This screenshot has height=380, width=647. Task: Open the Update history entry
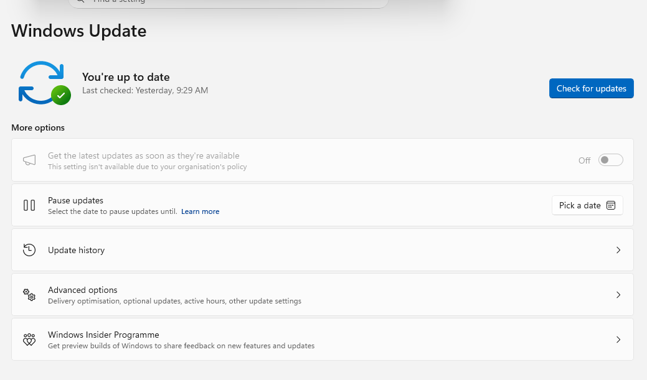click(323, 250)
